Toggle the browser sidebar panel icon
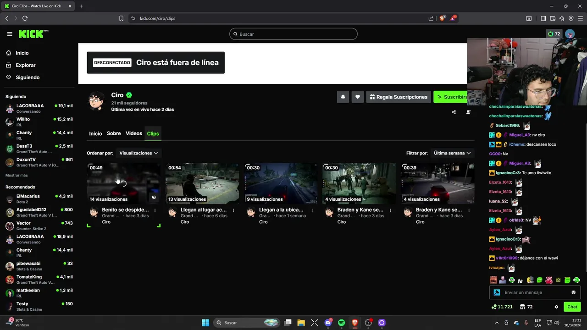 pyautogui.click(x=543, y=18)
